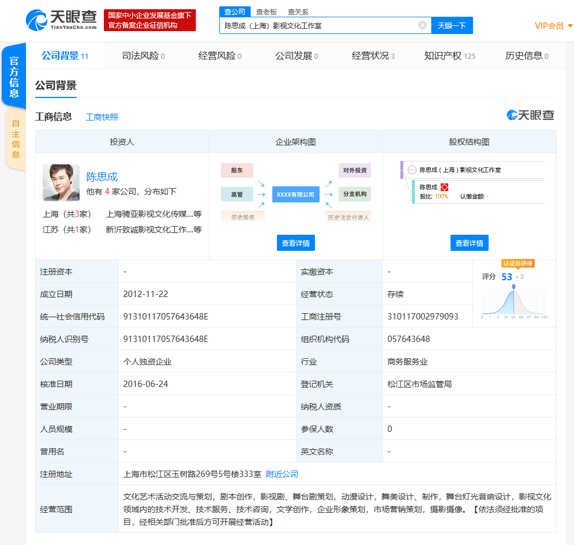Viewport: 574px width, 545px height.
Task: Click 工商注册号 value 310117002979093
Action: (x=423, y=317)
